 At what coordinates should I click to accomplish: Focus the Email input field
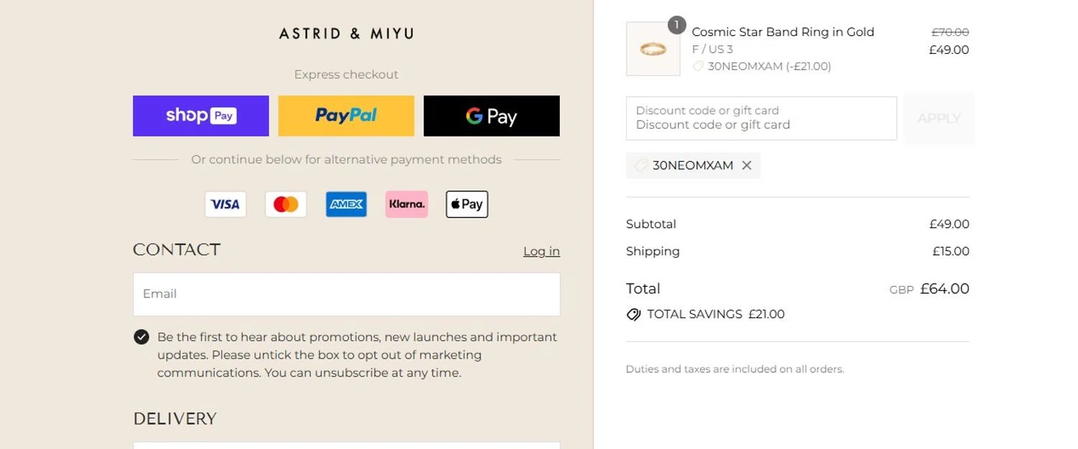[x=346, y=294]
